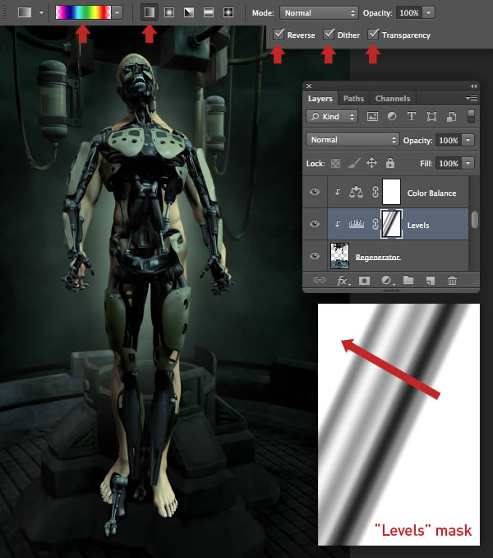Viewport: 493px width, 558px height.
Task: Select the Regenerator layer name
Action: click(378, 257)
